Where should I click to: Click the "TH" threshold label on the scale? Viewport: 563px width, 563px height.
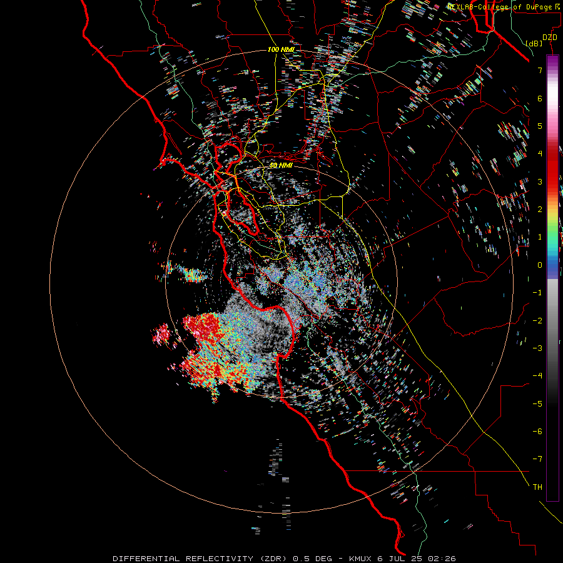coord(537,487)
